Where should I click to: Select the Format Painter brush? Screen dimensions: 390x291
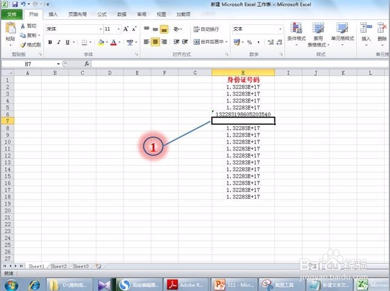tap(23, 45)
